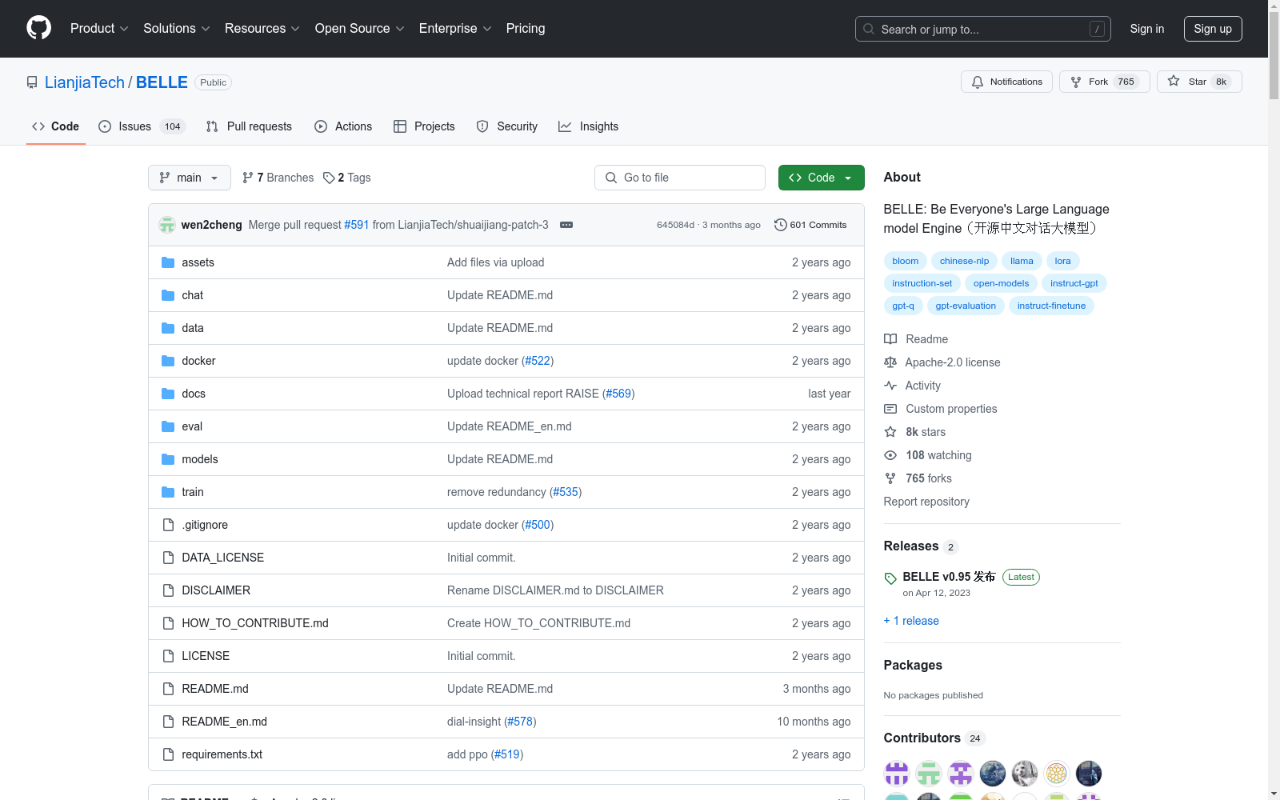Open the green Code dropdown button
The height and width of the screenshot is (800, 1280).
(x=821, y=178)
